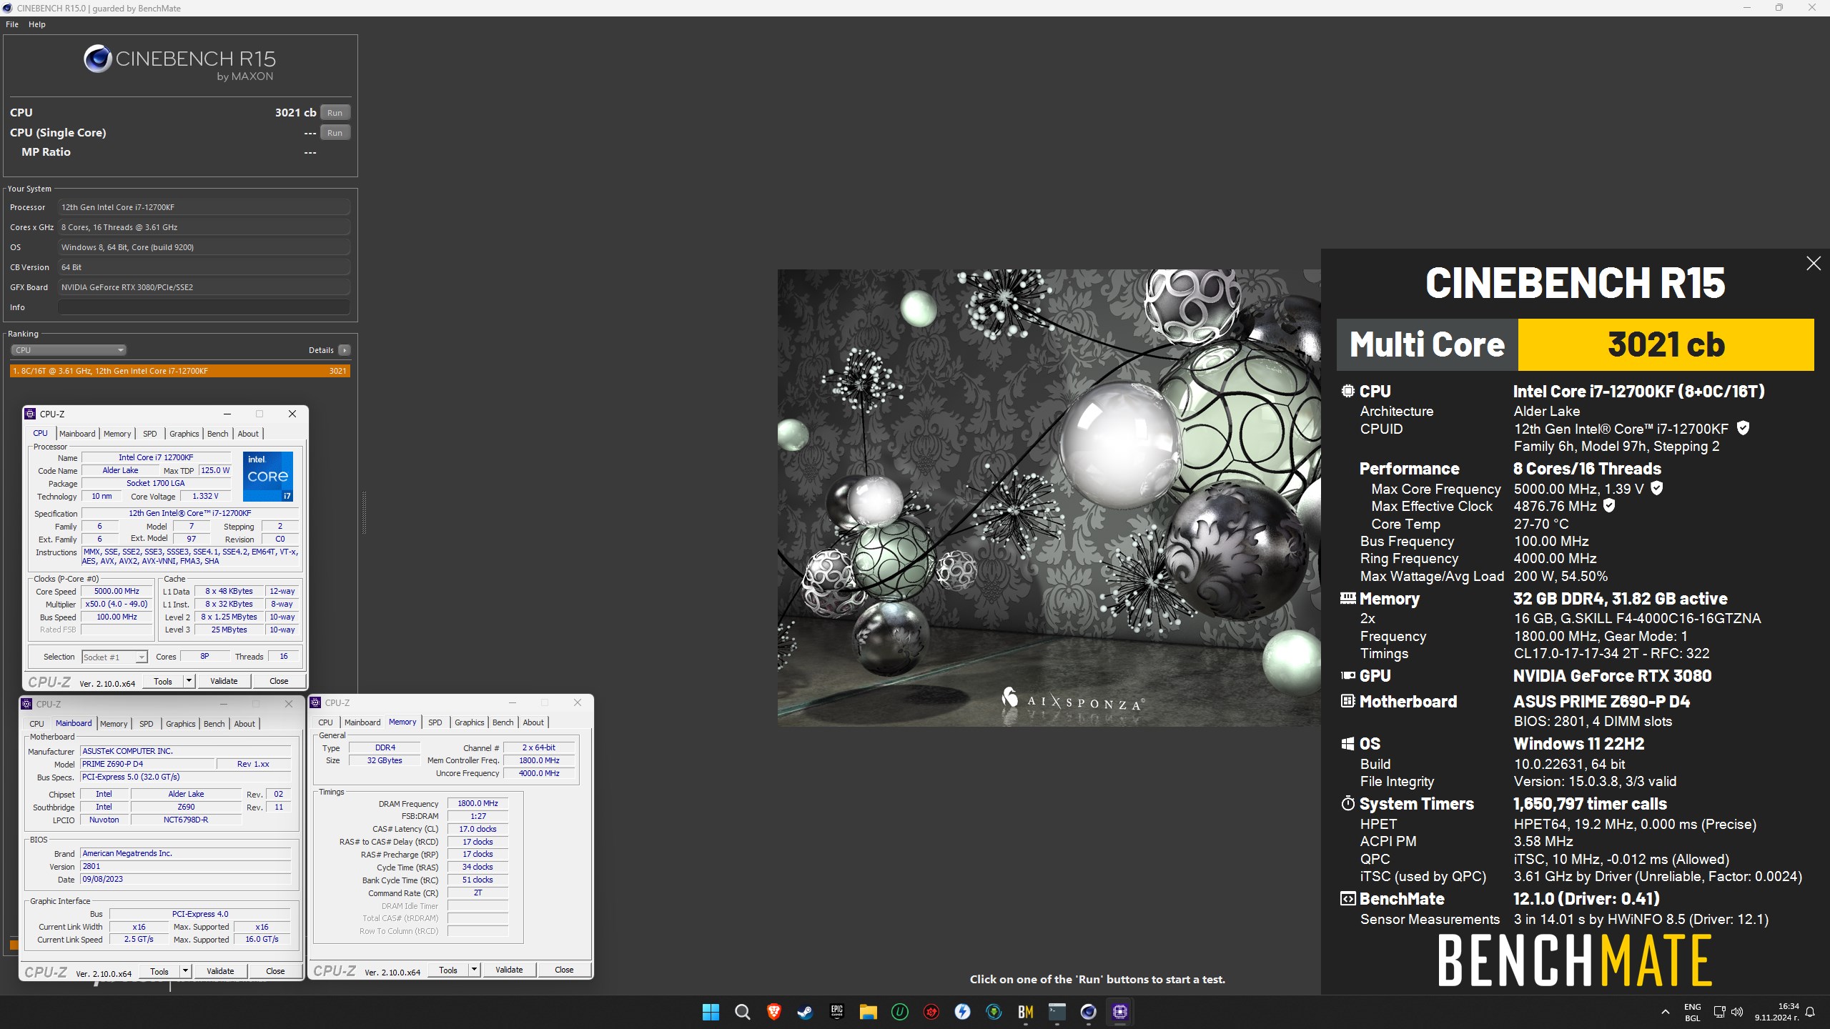Click Validate in CPU-Z processor window
Image resolution: width=1830 pixels, height=1029 pixels.
pyautogui.click(x=224, y=681)
